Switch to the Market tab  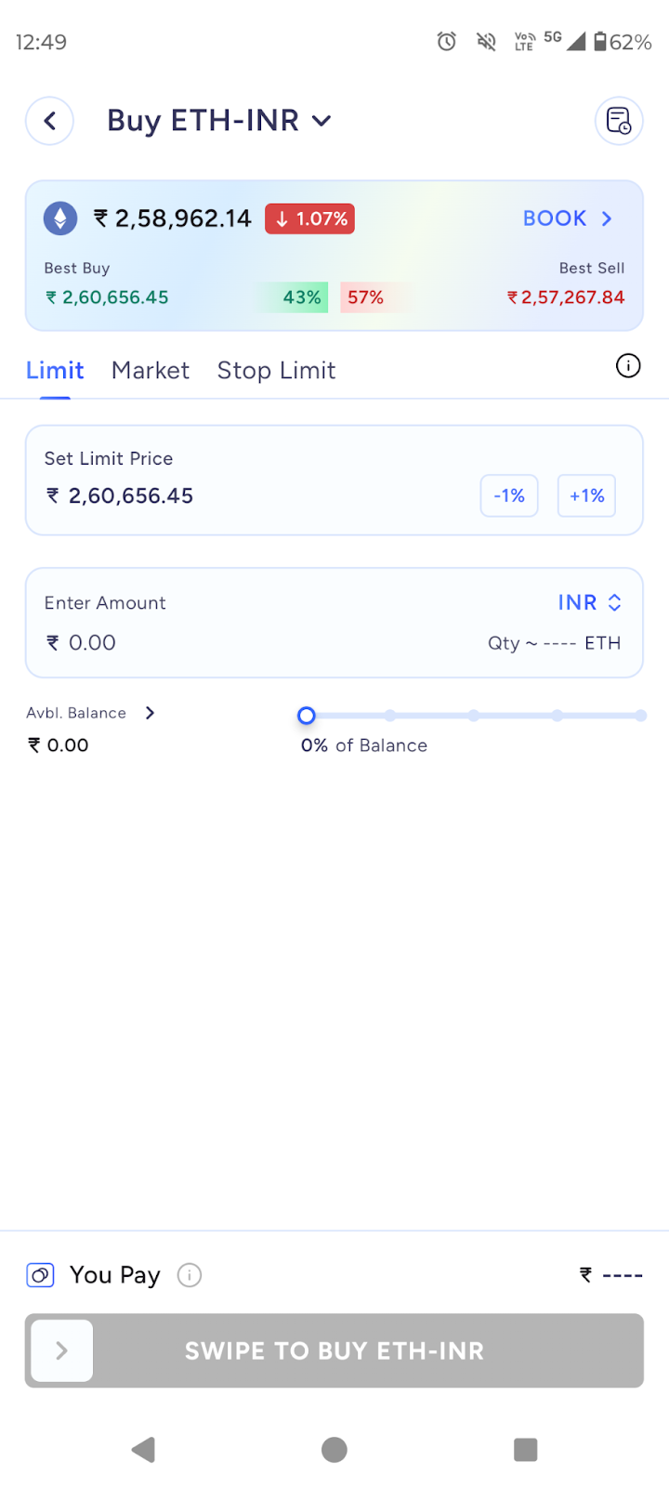pyautogui.click(x=151, y=370)
